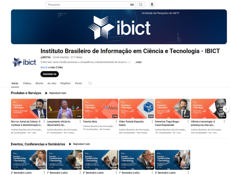Click the '@IBICTbr' channel handle
Viewport: 231px width, 175px height.
46,57
